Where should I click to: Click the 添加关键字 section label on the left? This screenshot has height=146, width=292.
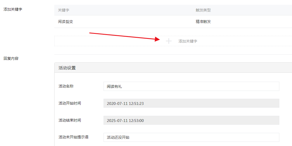(13, 9)
